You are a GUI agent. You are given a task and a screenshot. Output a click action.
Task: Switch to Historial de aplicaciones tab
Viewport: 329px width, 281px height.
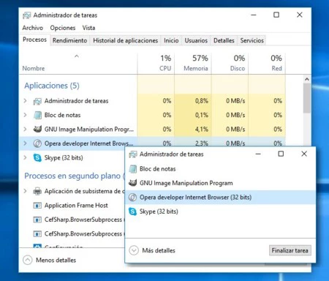click(125, 40)
